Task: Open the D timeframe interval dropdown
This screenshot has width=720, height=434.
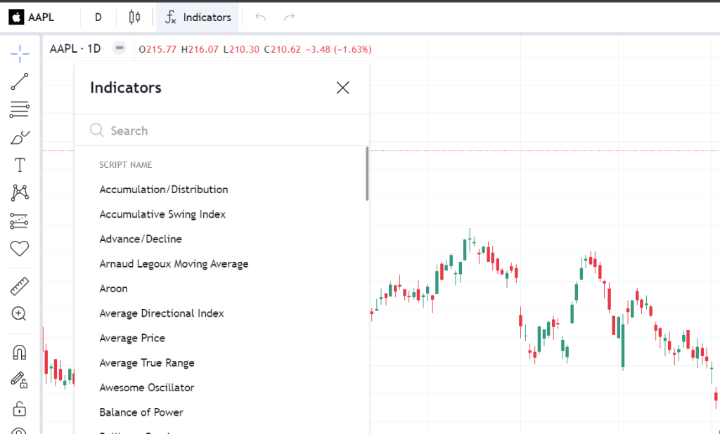Action: pos(98,17)
